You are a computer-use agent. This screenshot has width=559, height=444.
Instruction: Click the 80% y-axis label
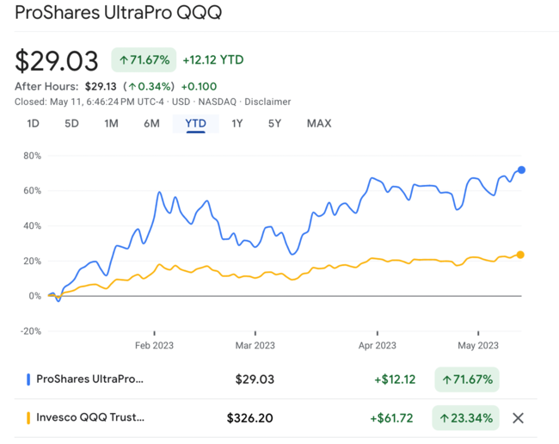tap(32, 156)
